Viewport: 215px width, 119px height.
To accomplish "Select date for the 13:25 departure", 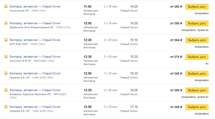I will (x=197, y=90).
